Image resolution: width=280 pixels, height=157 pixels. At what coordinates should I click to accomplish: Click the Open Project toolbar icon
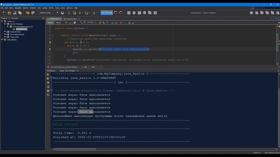point(14,13)
